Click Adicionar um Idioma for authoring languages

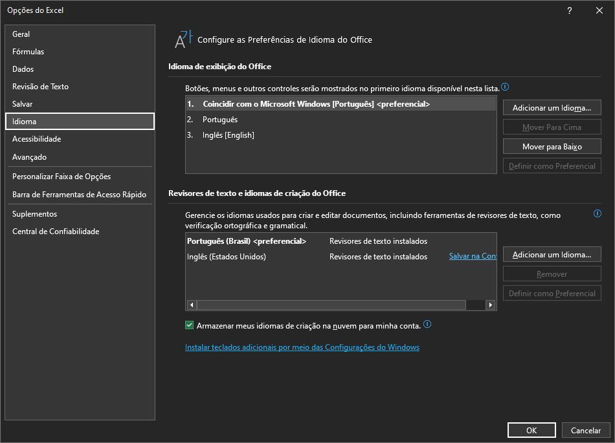pos(552,255)
